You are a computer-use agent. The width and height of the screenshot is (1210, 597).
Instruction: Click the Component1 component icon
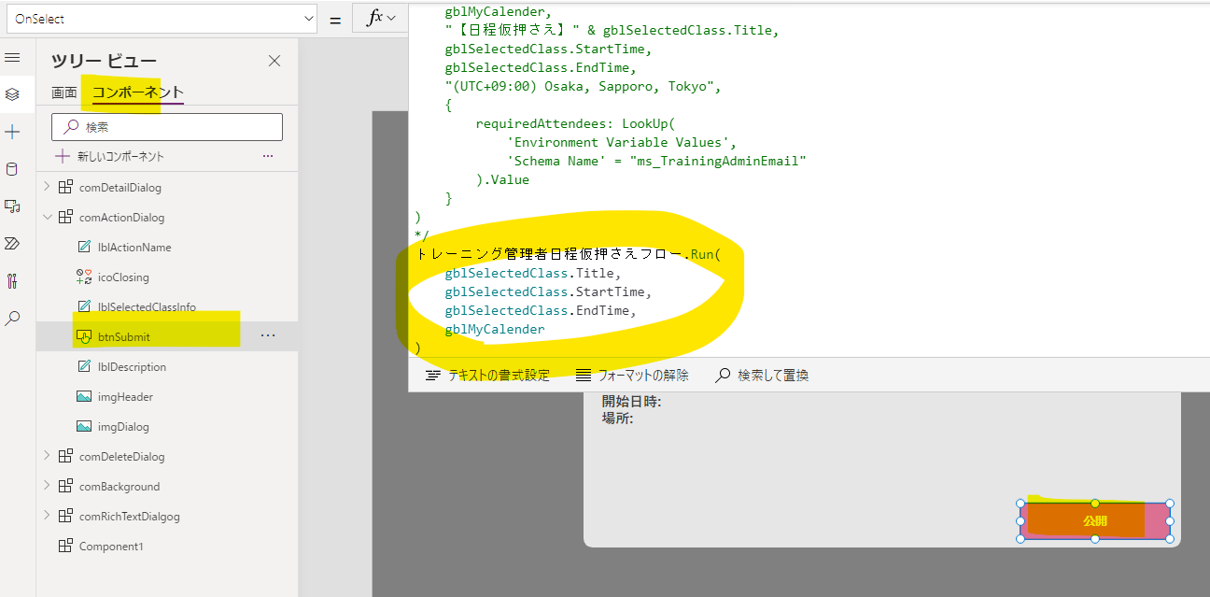tap(65, 547)
